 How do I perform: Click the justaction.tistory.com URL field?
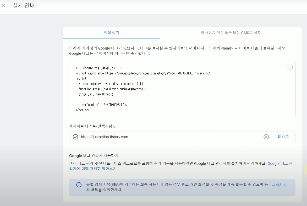coord(170,137)
